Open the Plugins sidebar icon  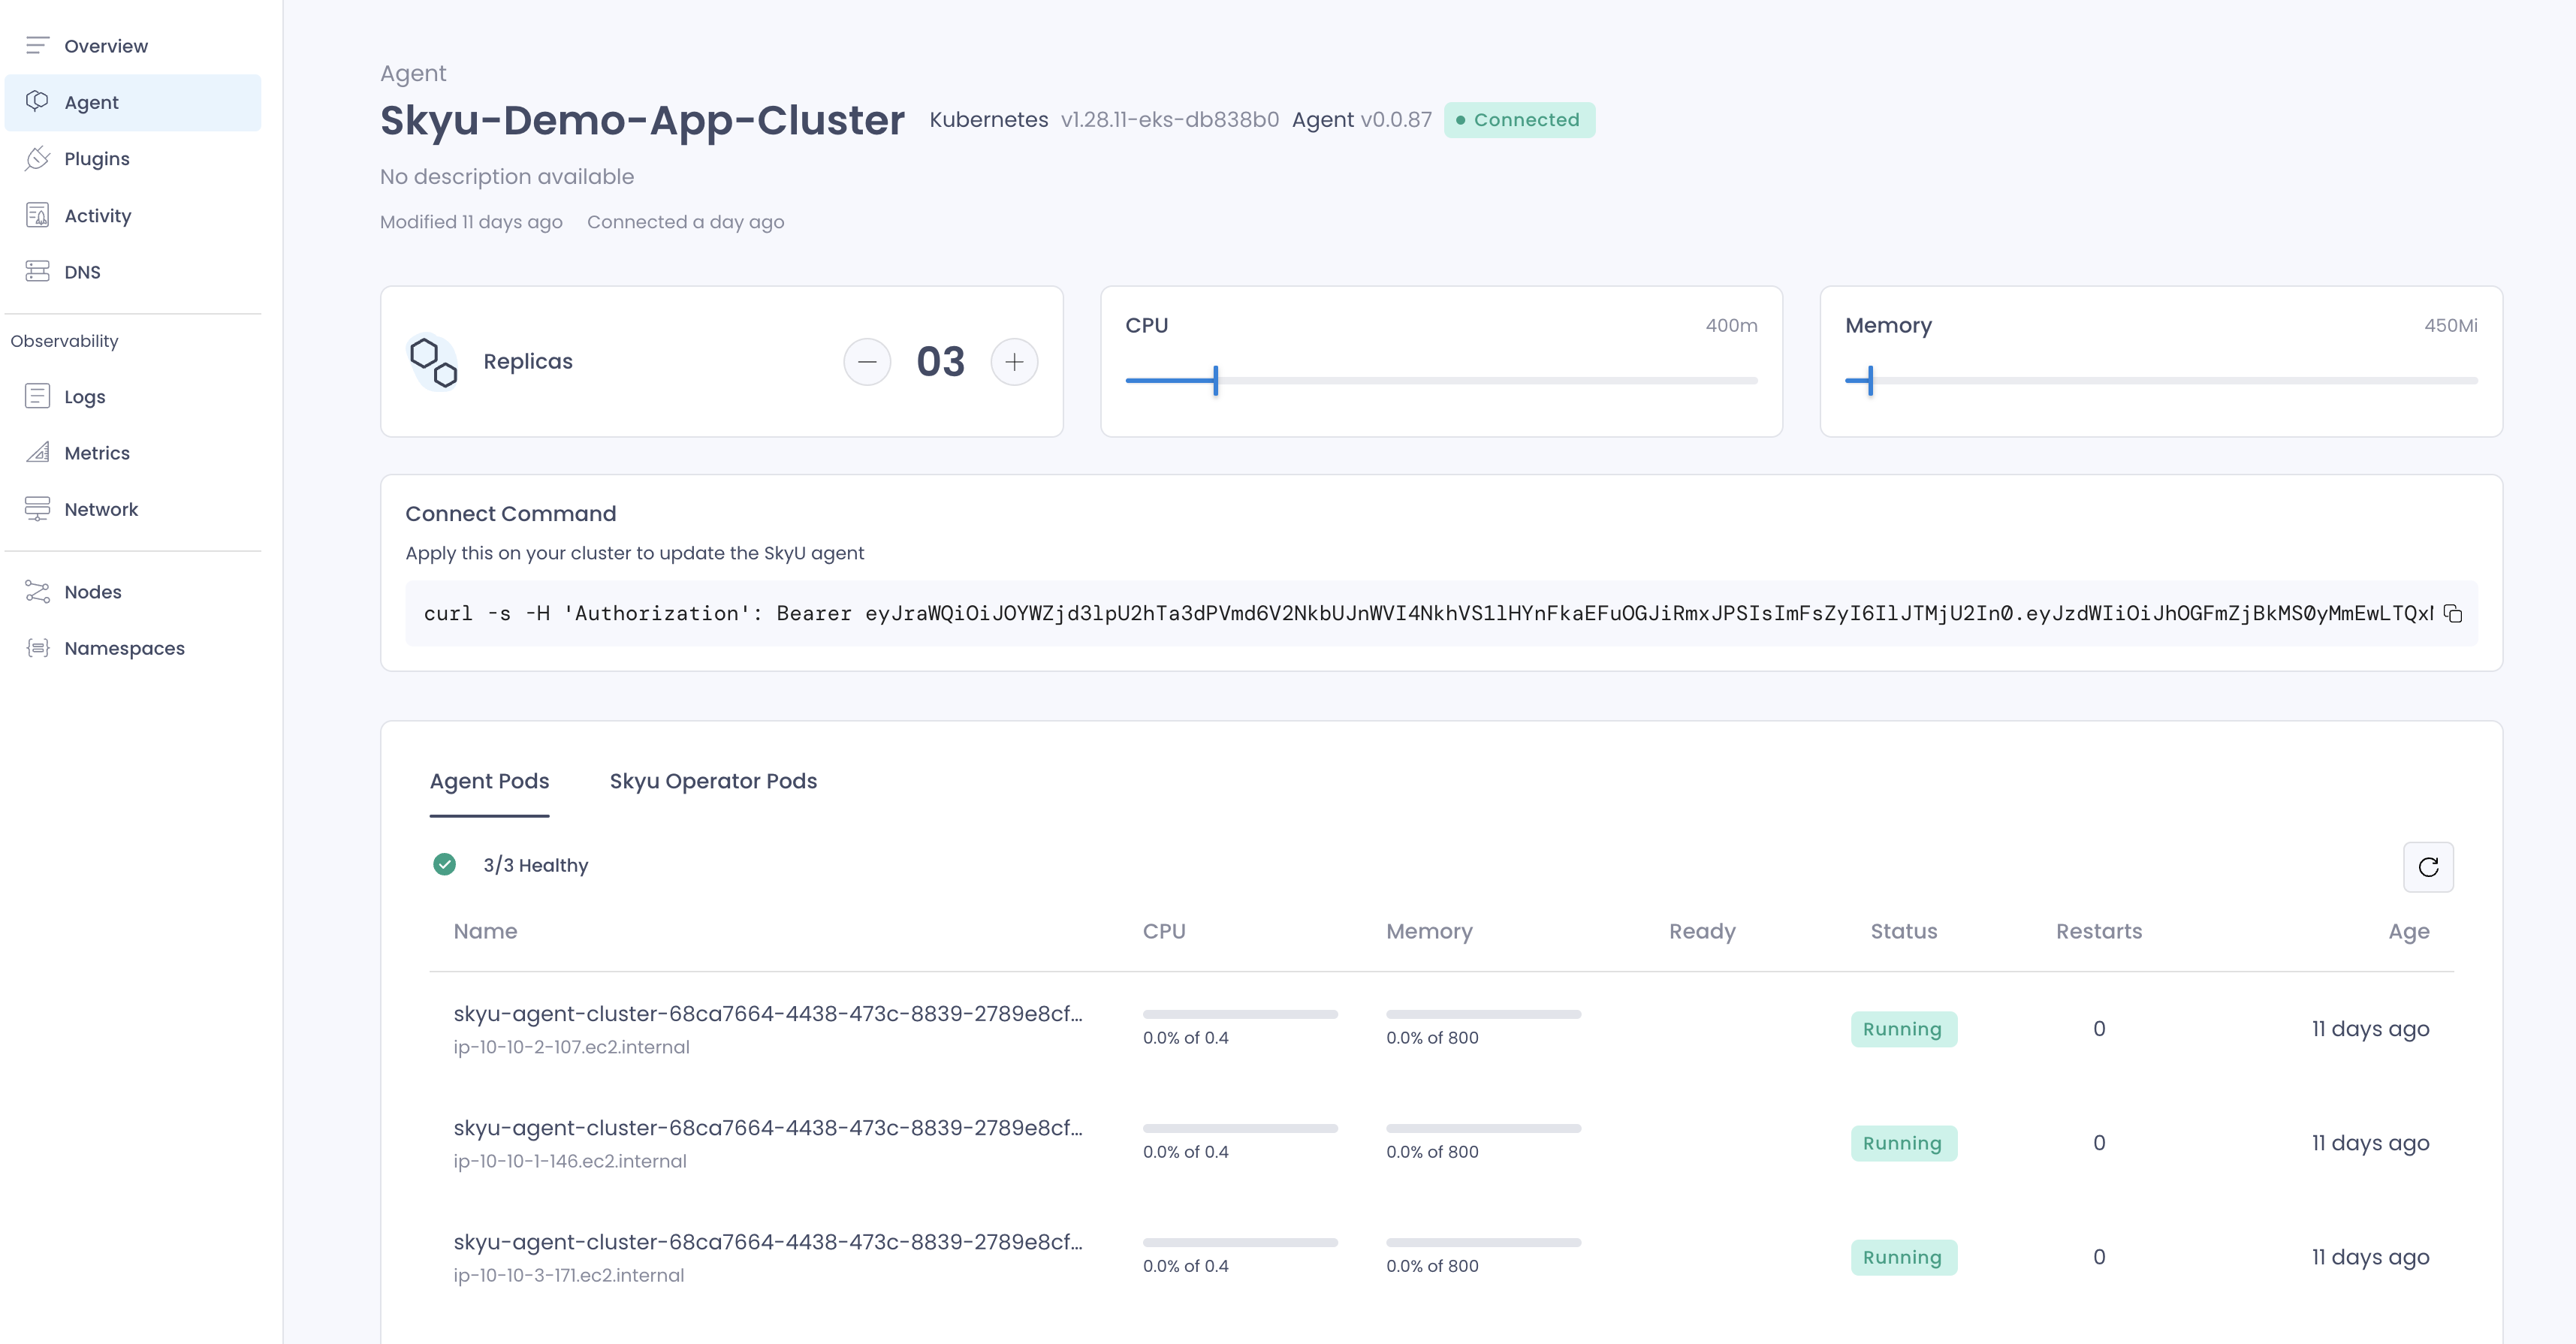click(38, 158)
